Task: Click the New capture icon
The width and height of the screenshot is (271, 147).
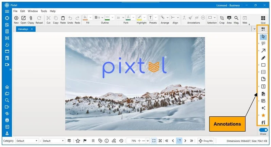Action: click(x=16, y=18)
